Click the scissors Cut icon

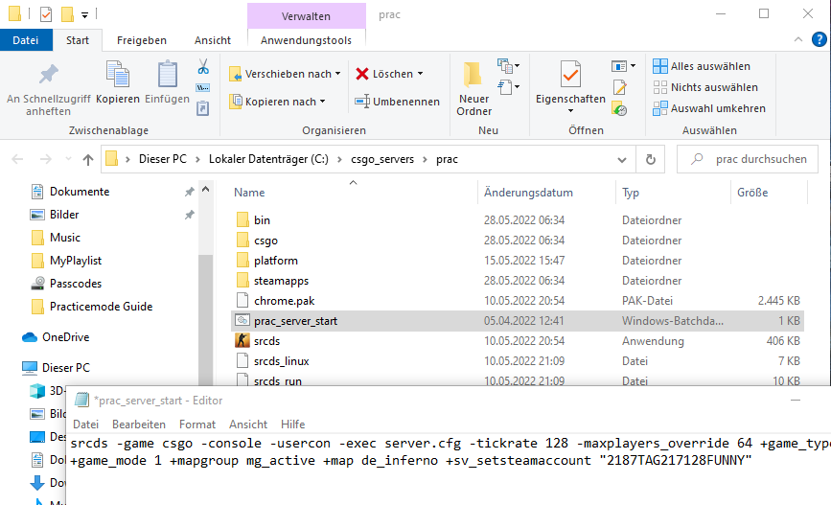[203, 67]
